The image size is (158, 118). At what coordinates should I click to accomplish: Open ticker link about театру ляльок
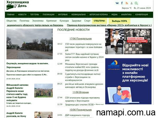35,25
